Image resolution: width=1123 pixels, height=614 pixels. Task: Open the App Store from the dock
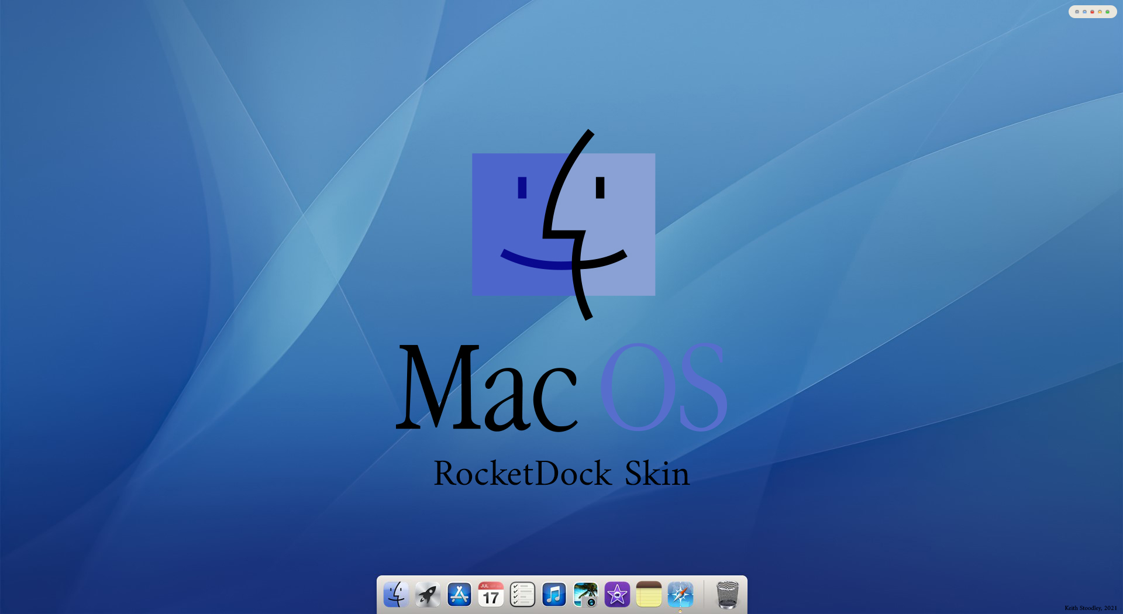[460, 594]
